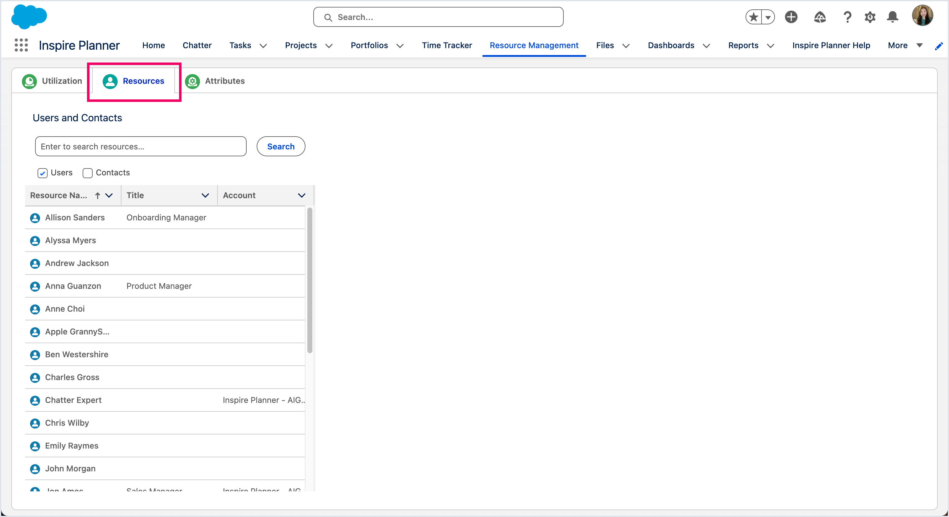The height and width of the screenshot is (517, 949).
Task: Click the 'Onboarding Manager' title cell
Action: [x=166, y=218]
